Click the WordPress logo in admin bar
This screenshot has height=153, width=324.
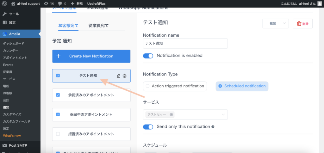point(4,3)
